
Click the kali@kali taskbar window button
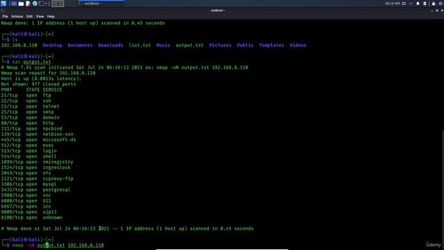pyautogui.click(x=101, y=3)
